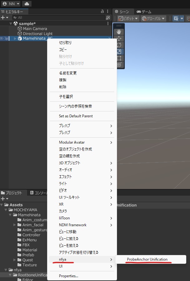
Task: Click 空の親を作成 entry
Action: (x=82, y=156)
